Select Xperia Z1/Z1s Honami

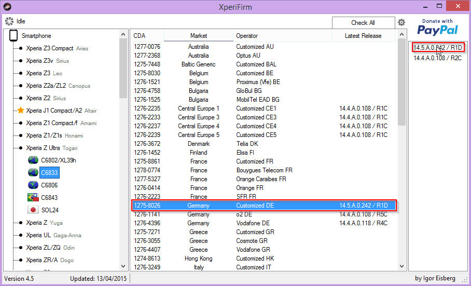54,135
